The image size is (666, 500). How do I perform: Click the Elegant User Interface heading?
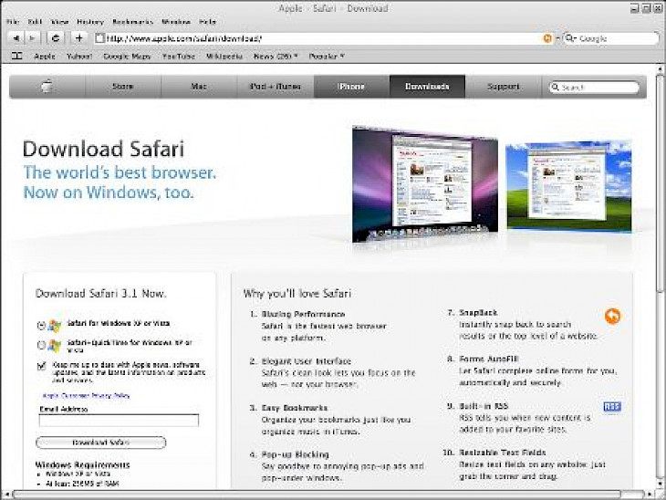click(x=307, y=361)
